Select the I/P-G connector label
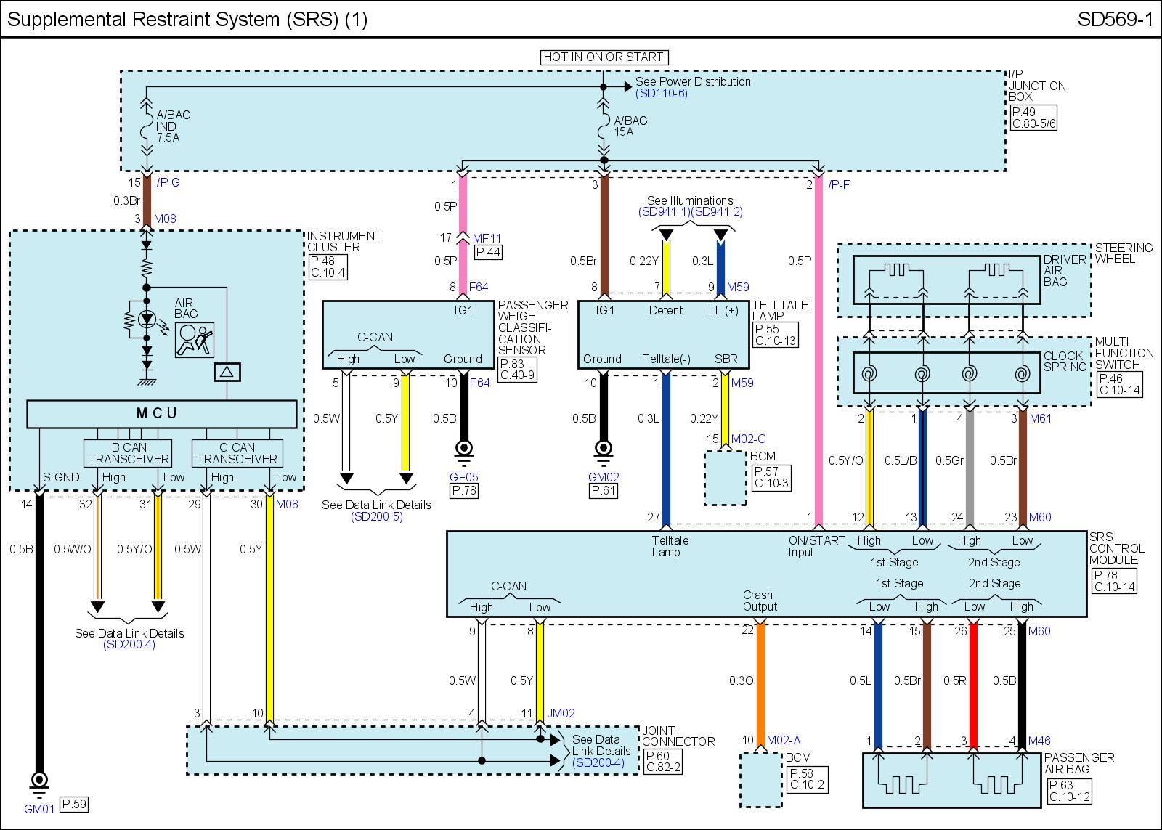Image resolution: width=1162 pixels, height=830 pixels. click(x=167, y=183)
